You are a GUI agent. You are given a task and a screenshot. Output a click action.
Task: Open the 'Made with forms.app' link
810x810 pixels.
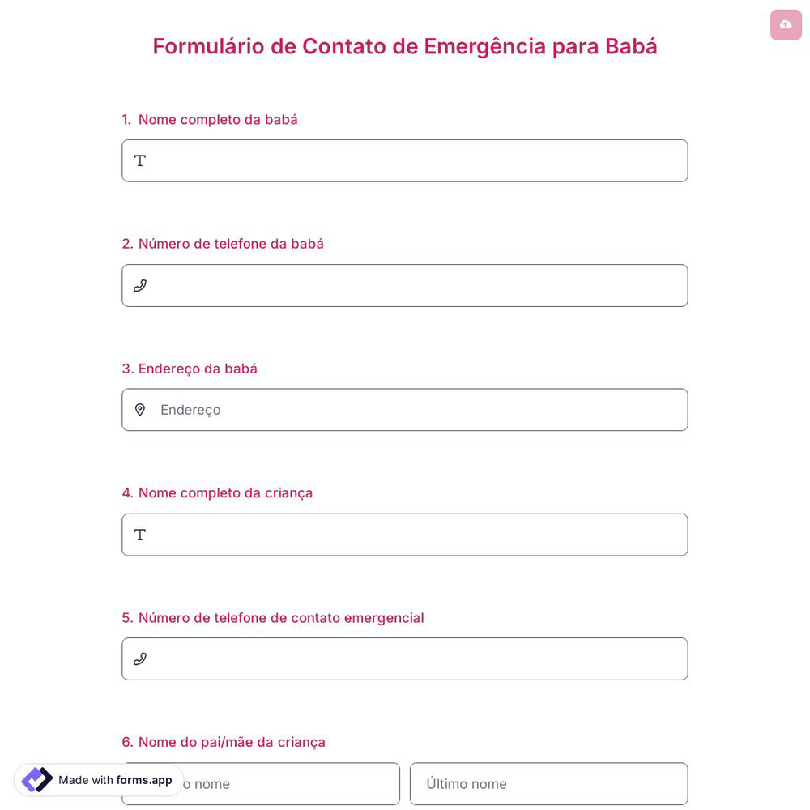[x=97, y=780]
